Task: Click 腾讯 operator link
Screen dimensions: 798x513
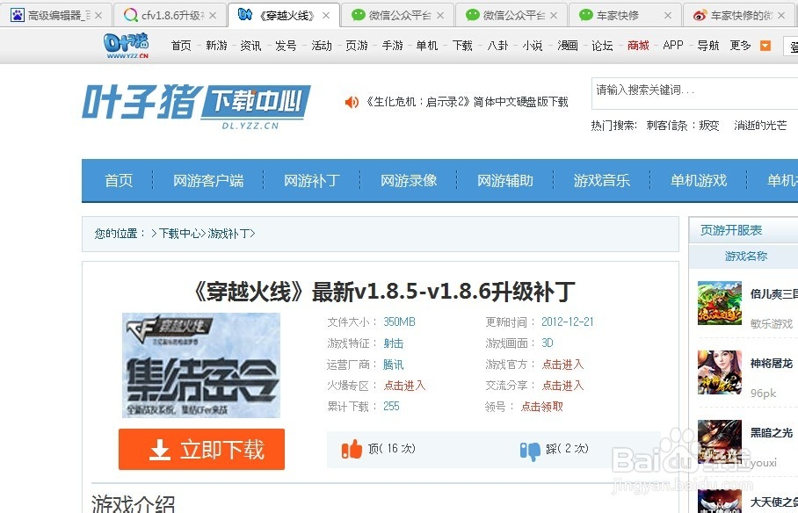Action: coord(394,365)
